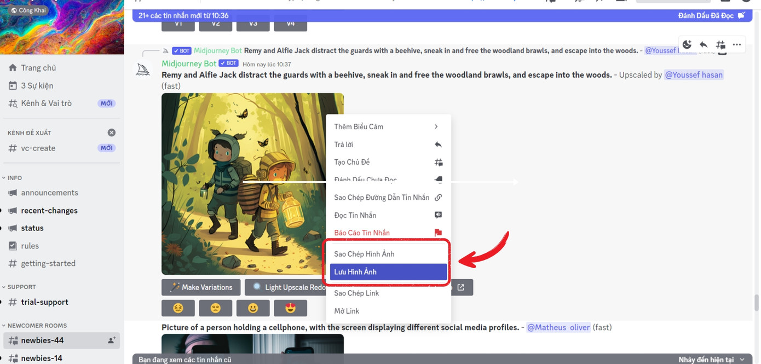Collapse the SUPPORT channel category

(21, 287)
